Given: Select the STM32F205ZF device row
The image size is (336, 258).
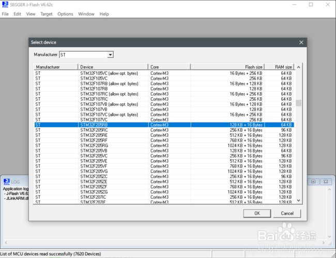Looking at the screenshot, I should click(164, 187).
